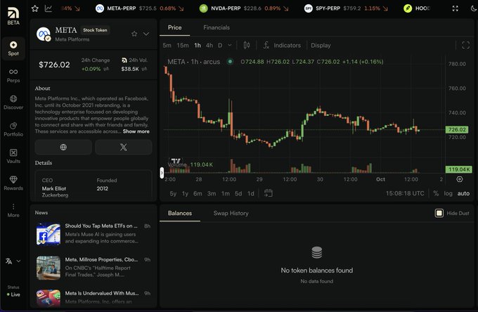Screen dimensions: 478x312
Task: Open news 'Meta Is Undervalued With Mus...'
Action: (x=93, y=297)
